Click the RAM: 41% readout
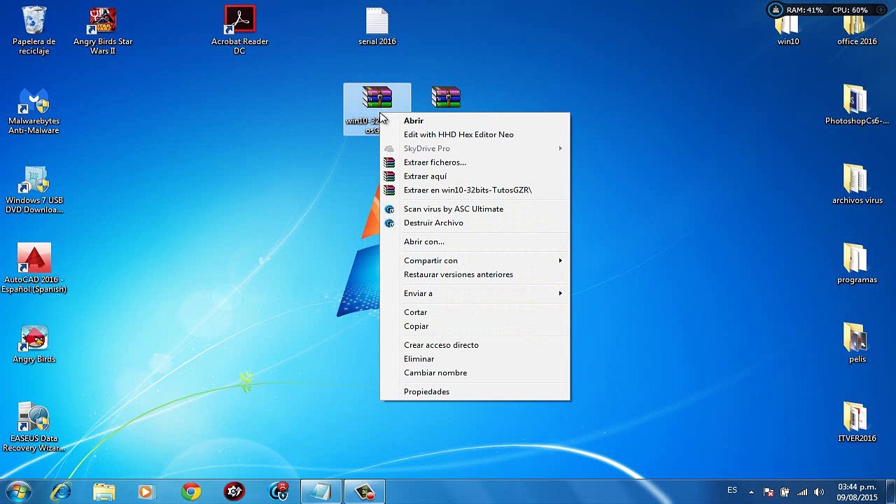 (x=805, y=10)
